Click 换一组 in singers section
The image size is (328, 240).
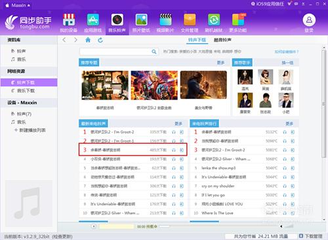(x=287, y=63)
